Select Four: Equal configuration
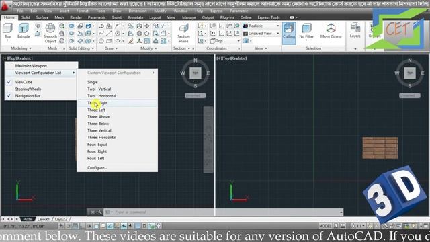This screenshot has height=242, width=430. [117, 145]
